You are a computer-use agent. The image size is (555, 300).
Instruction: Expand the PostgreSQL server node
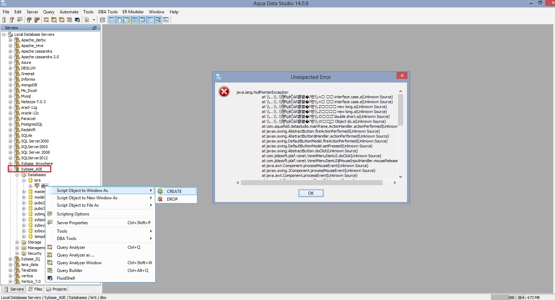click(x=11, y=124)
